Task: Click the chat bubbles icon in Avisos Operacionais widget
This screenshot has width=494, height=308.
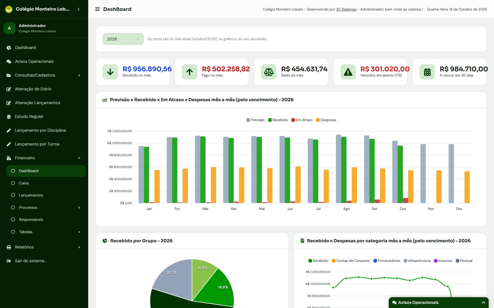Action: pyautogui.click(x=394, y=303)
